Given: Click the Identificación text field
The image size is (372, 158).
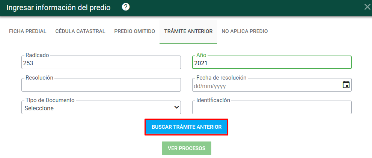Looking at the screenshot, I should [x=272, y=108].
